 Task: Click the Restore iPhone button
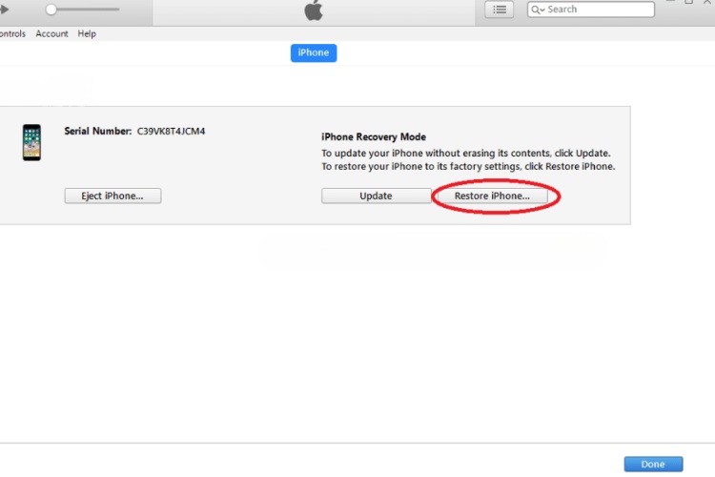pyautogui.click(x=492, y=196)
